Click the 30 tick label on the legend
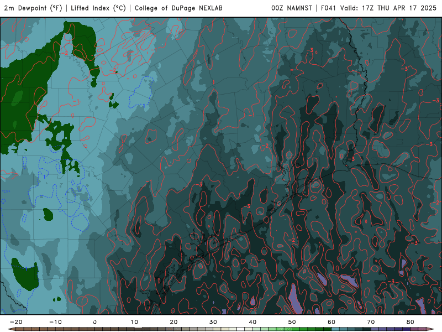 [213, 322]
